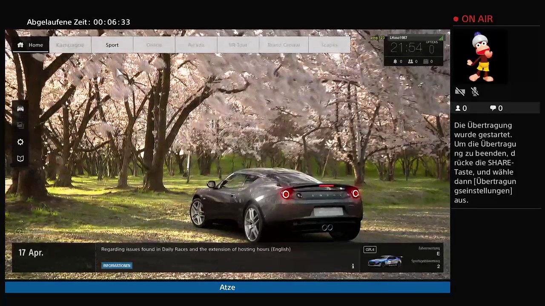Open the notifications bell icon

tap(395, 61)
